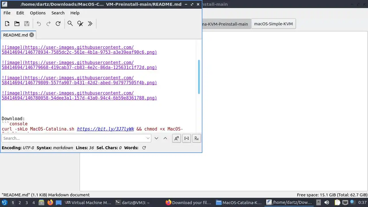Reload the document with the circular arrow icon
This screenshot has width=368, height=207.
click(58, 24)
